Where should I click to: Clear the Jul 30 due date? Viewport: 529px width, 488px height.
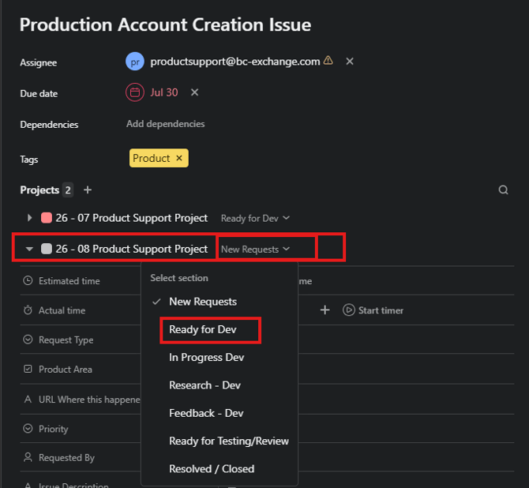[x=194, y=92]
